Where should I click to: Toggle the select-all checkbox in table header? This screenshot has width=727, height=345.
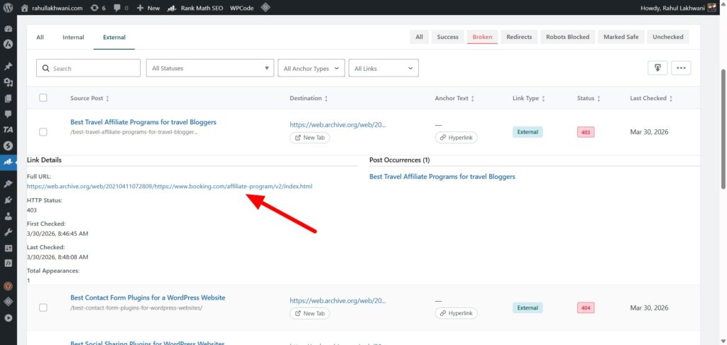click(x=43, y=98)
